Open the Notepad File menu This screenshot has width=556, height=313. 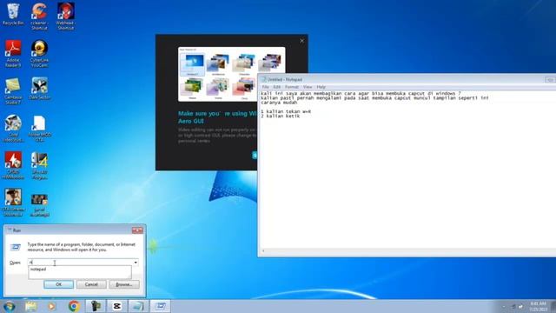pyautogui.click(x=266, y=87)
